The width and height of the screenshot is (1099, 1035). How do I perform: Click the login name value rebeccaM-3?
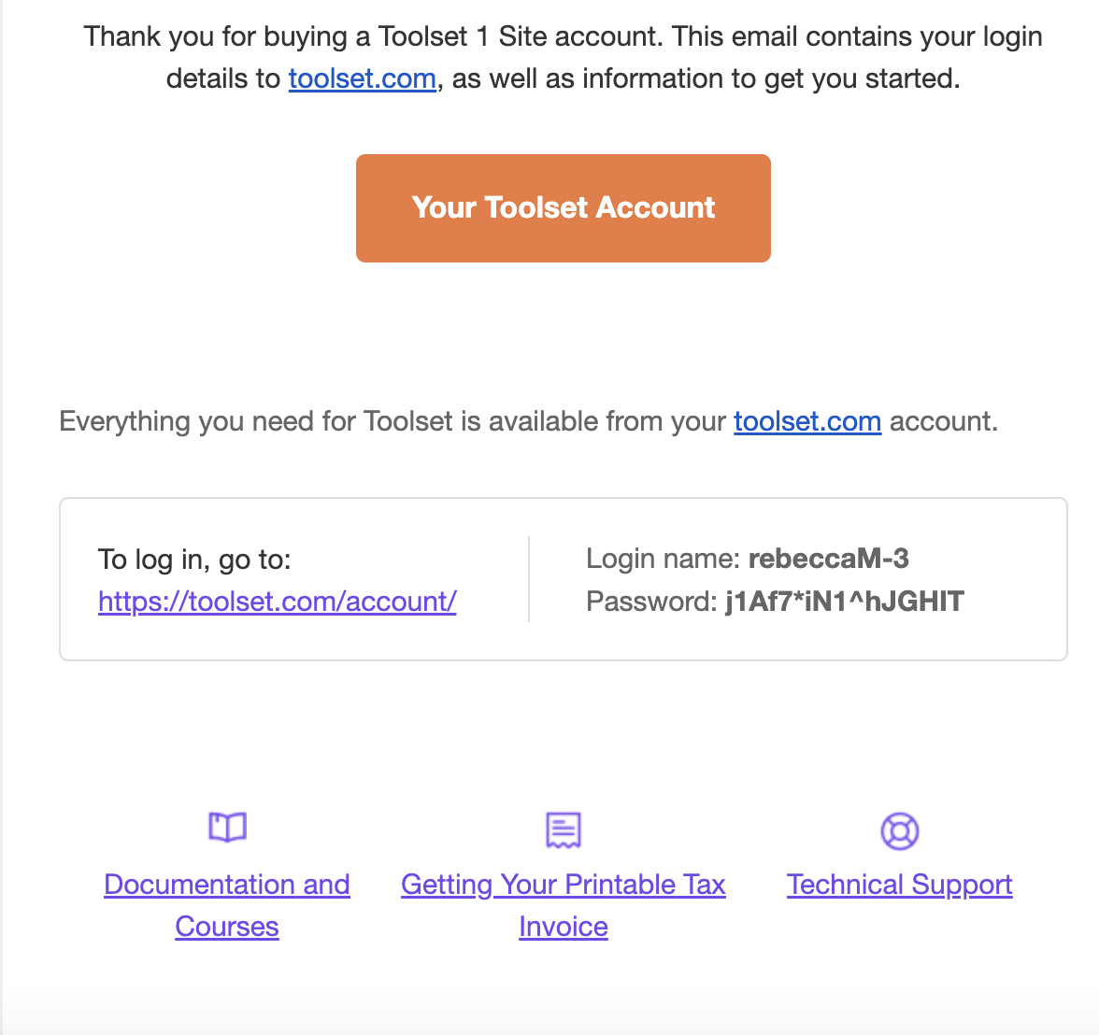[829, 559]
